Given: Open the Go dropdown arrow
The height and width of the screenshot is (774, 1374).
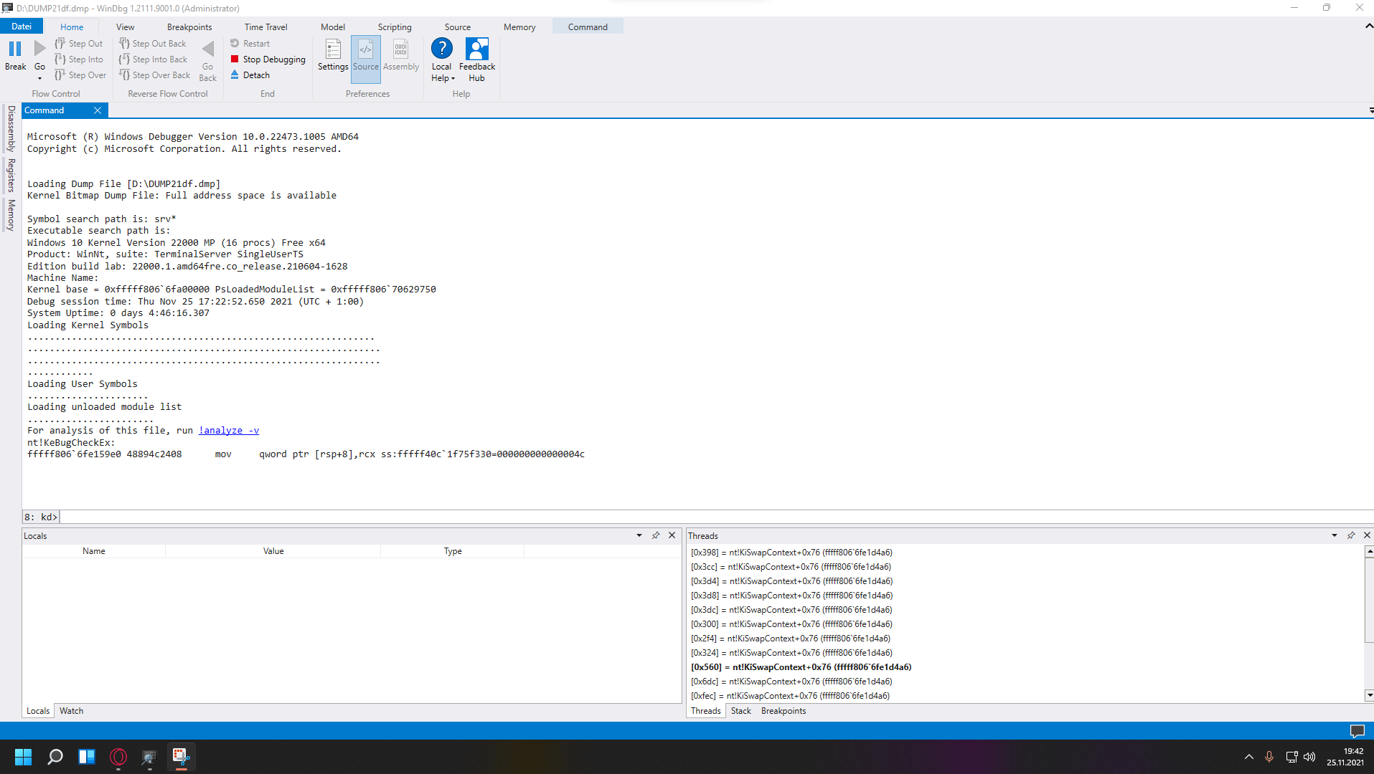Looking at the screenshot, I should [x=39, y=78].
